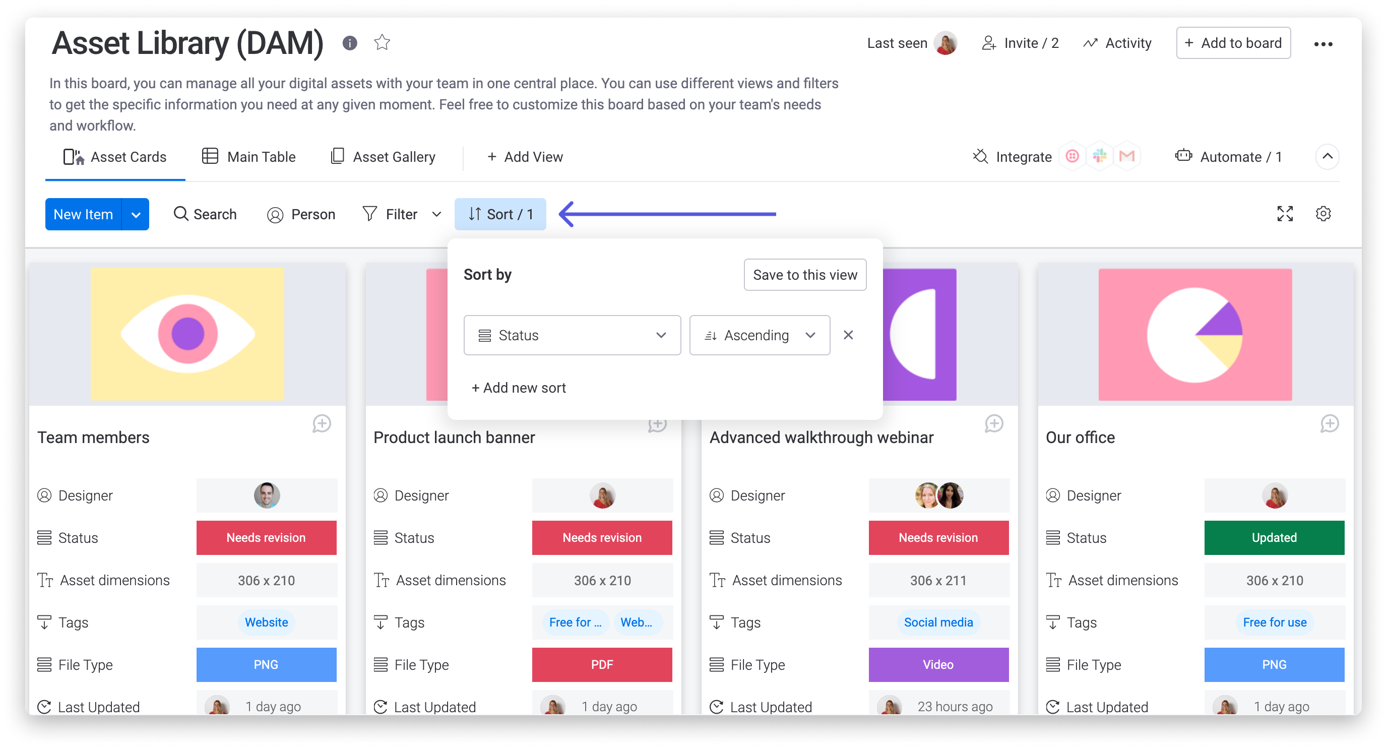Viewport: 1387px width, 748px height.
Task: Open the Our office card title
Action: pyautogui.click(x=1080, y=438)
